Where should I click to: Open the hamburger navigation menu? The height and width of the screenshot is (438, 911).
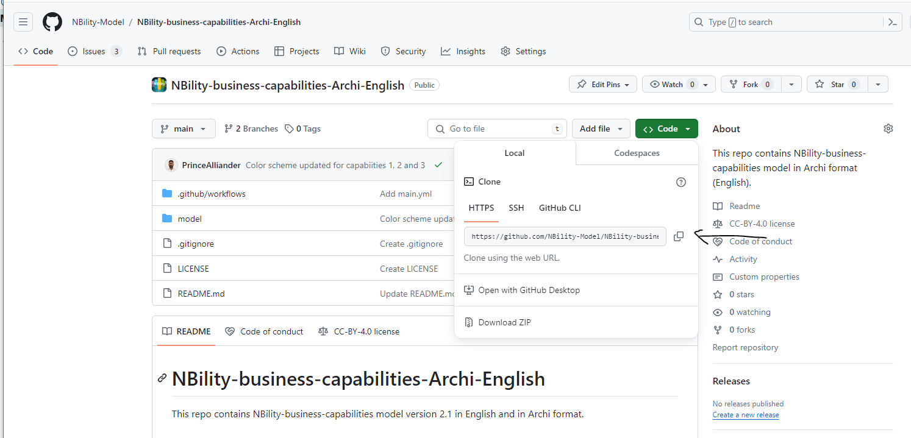click(23, 22)
